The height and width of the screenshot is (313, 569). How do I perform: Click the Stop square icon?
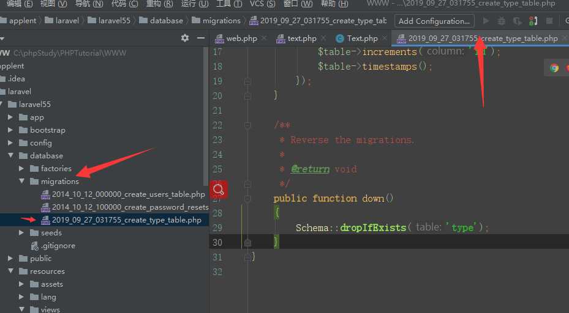549,21
